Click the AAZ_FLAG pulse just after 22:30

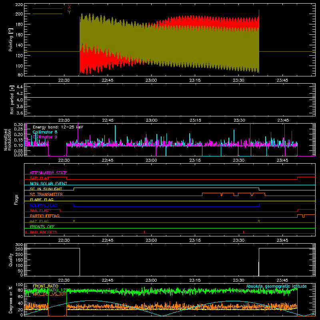(x=74, y=222)
